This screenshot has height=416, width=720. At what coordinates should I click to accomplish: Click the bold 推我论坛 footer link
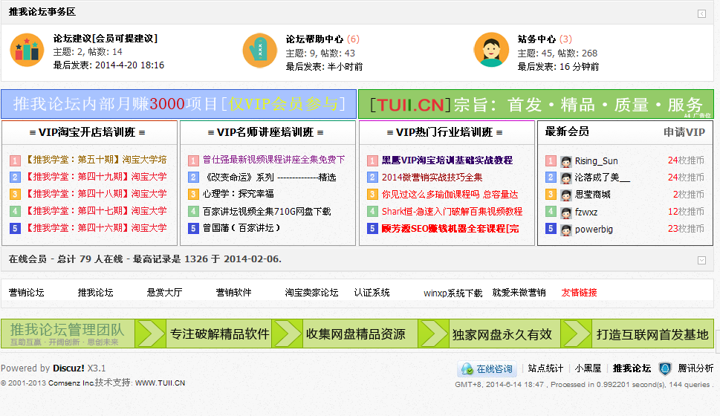tap(632, 368)
